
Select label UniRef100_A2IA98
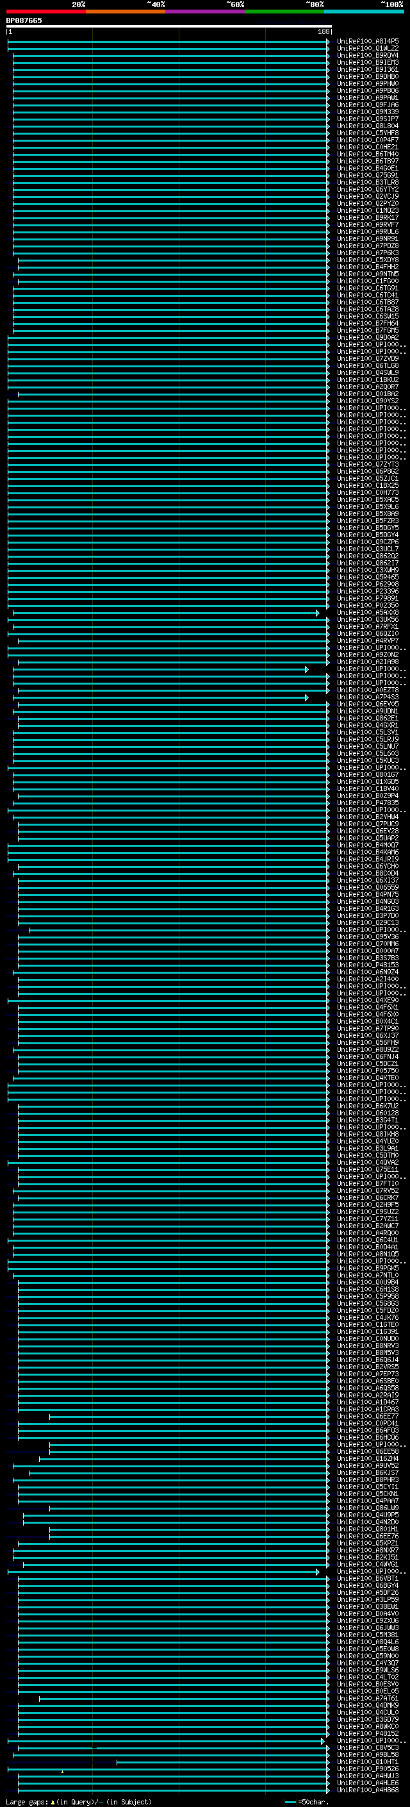[x=368, y=662]
